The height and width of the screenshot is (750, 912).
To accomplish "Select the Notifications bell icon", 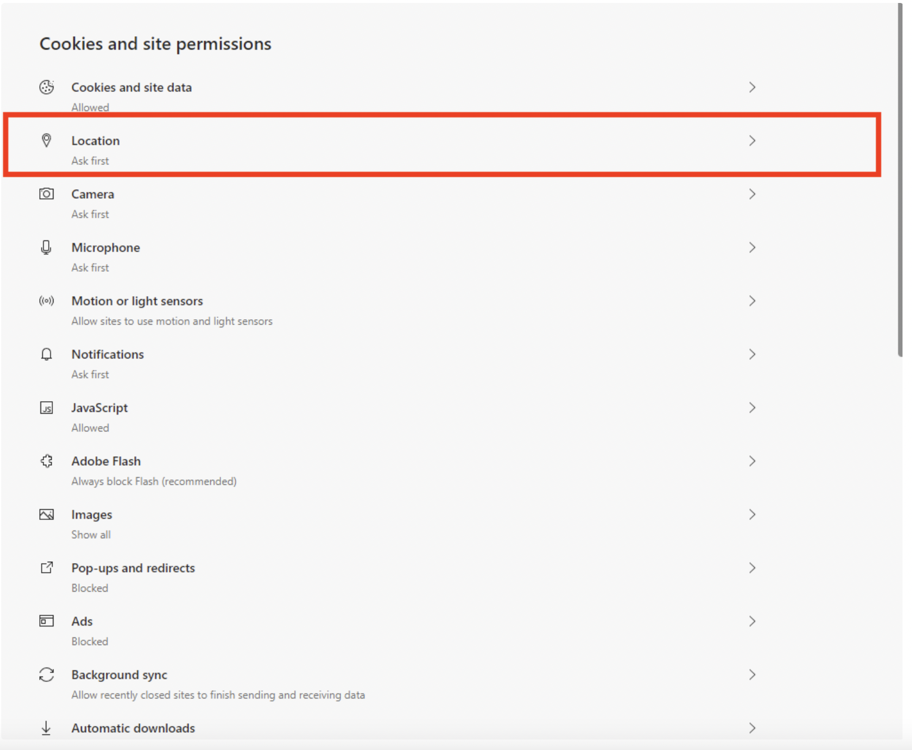I will [46, 354].
